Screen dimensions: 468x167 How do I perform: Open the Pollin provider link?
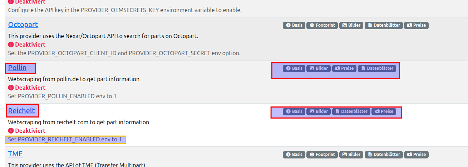17,68
